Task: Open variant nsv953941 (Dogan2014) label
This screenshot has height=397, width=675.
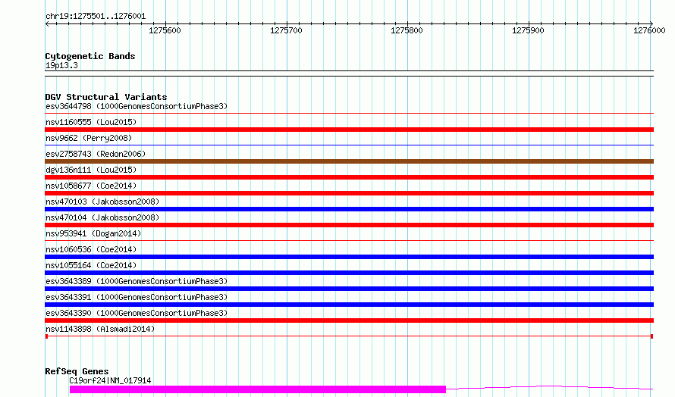Action: (x=93, y=233)
